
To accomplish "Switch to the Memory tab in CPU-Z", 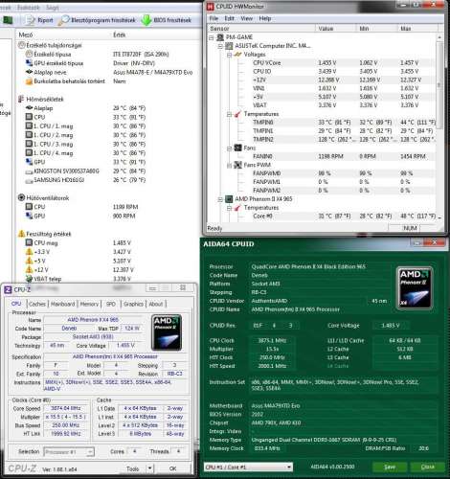I will 89,304.
